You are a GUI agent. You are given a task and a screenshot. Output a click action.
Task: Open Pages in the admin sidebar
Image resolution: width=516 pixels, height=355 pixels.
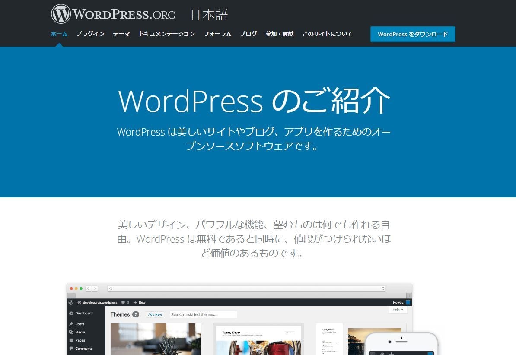pos(77,340)
